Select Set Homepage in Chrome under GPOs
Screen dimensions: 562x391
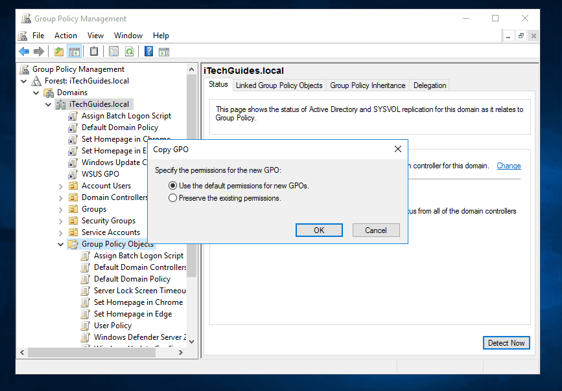pos(138,302)
